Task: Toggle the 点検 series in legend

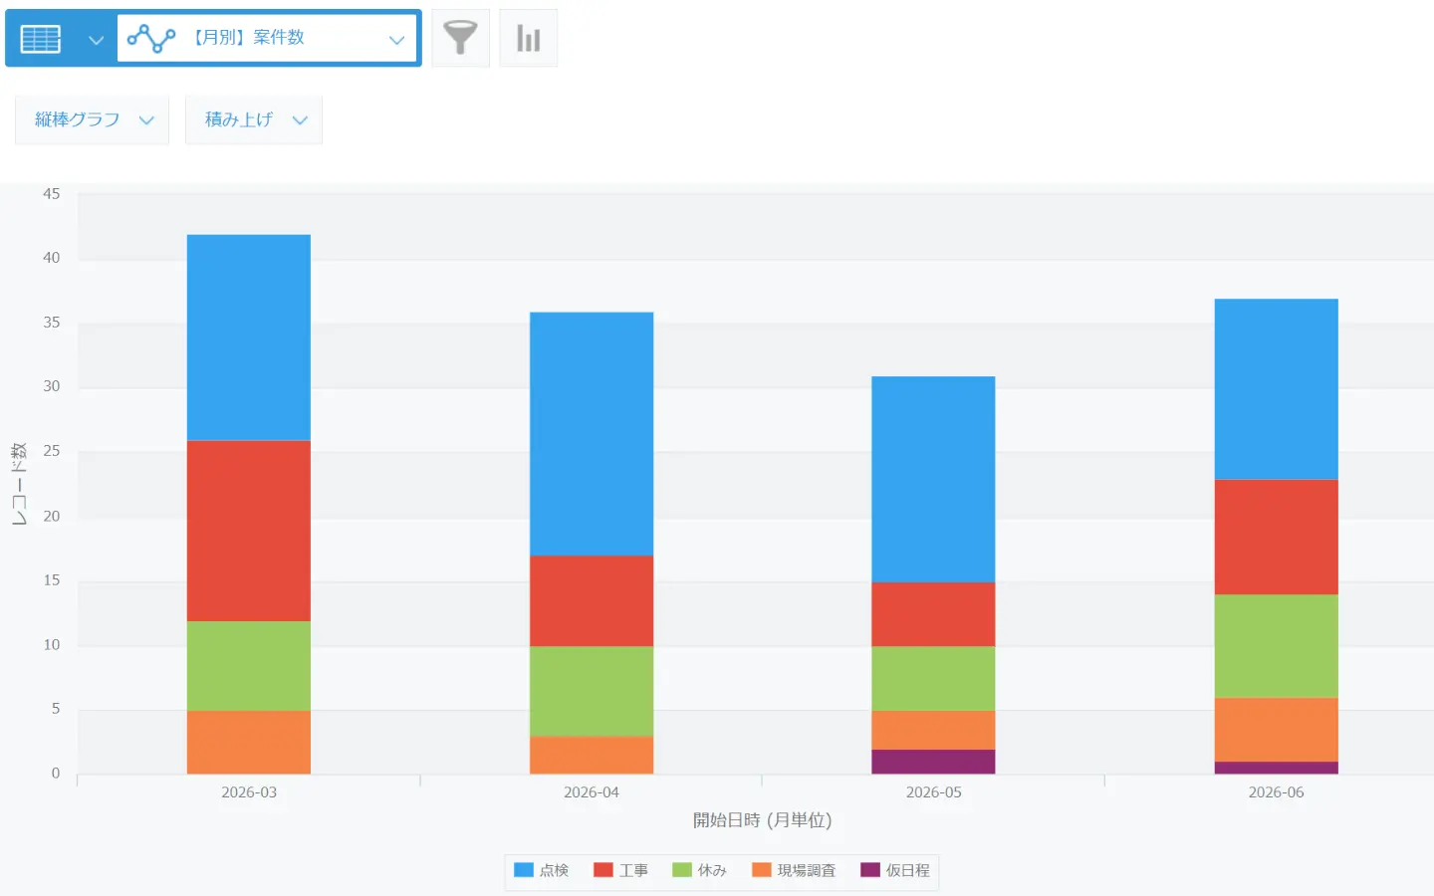Action: click(x=541, y=870)
